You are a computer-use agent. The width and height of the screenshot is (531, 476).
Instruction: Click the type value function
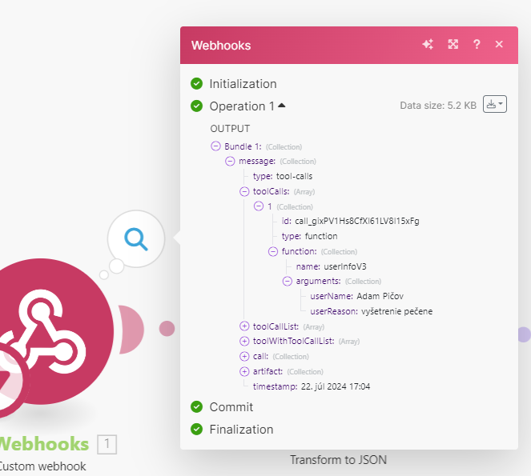(x=321, y=236)
